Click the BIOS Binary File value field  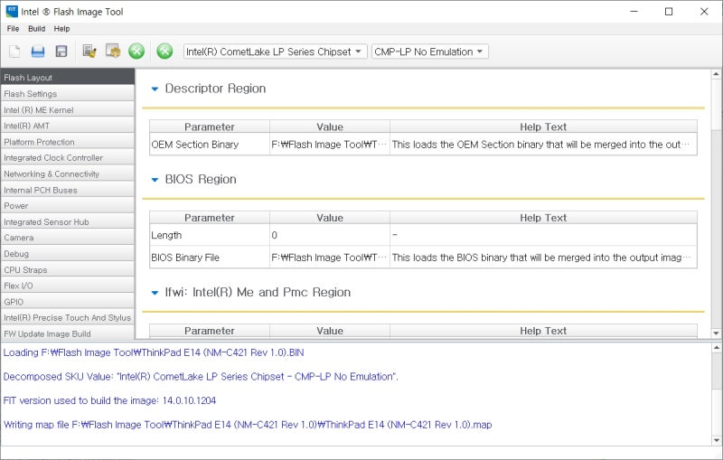(330, 258)
